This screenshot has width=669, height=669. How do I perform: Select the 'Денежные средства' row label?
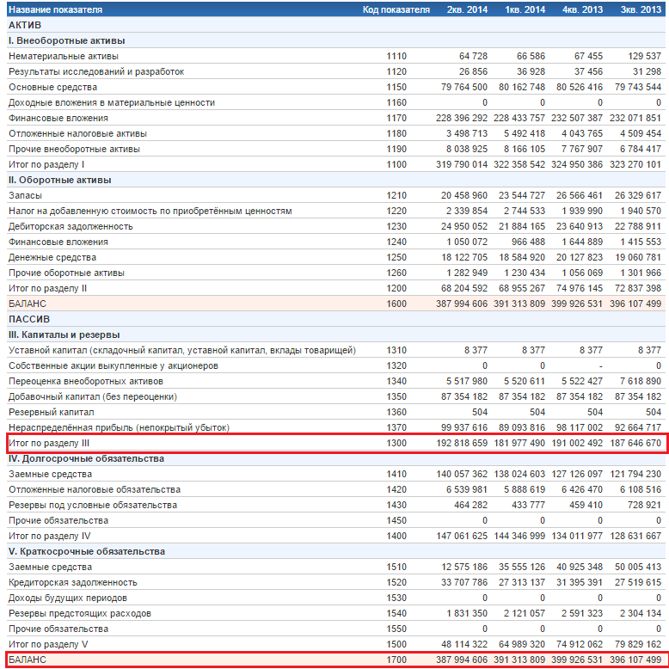52,258
